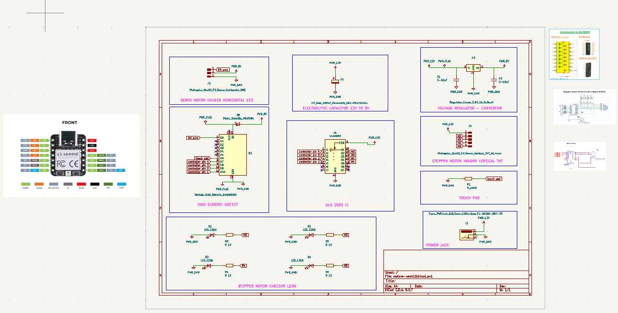Screen dimensions: 618x313
Task: Select the XIAO module socket symbol M1
Action: (233, 155)
